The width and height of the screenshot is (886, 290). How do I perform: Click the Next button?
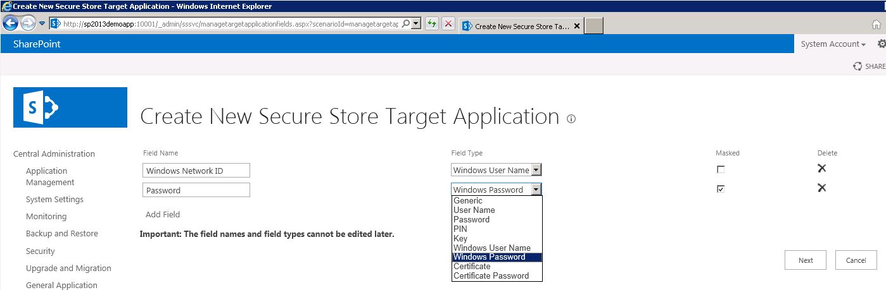point(806,260)
